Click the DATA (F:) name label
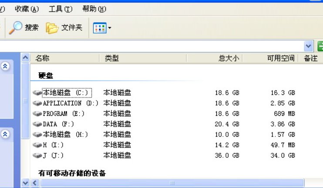 (x=58, y=124)
